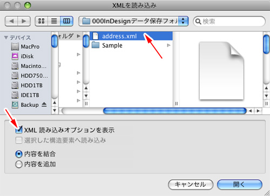Select the HDD750... drive in sidebar
This screenshot has height=196, width=270.
[x=30, y=76]
